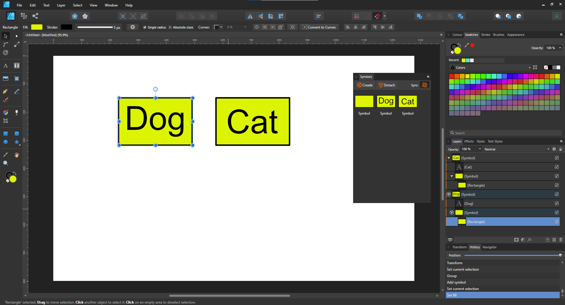Select the Rounded Rectangle tool
Viewport: 565px width, 305px height.
tap(17, 134)
